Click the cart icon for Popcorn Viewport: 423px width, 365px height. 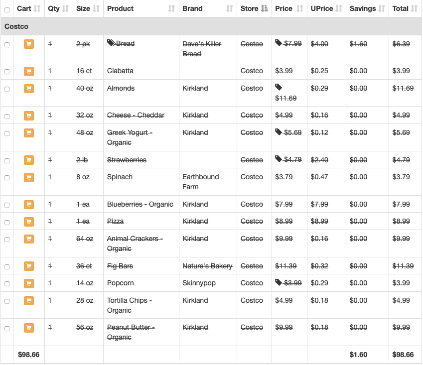[29, 283]
